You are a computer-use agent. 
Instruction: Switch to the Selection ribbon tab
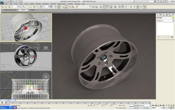(33, 10)
